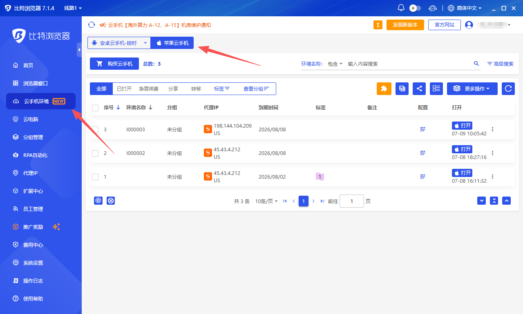Click the list column settings icon
The width and height of the screenshot is (523, 314).
coord(436,88)
